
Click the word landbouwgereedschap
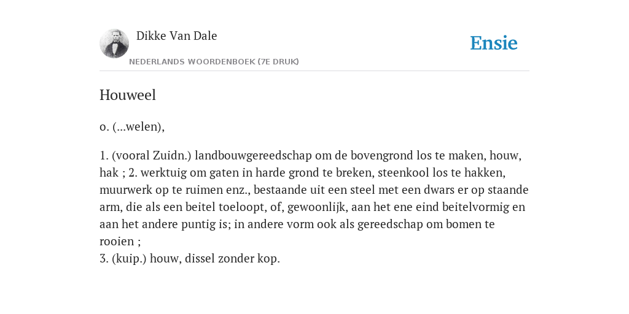(x=253, y=155)
